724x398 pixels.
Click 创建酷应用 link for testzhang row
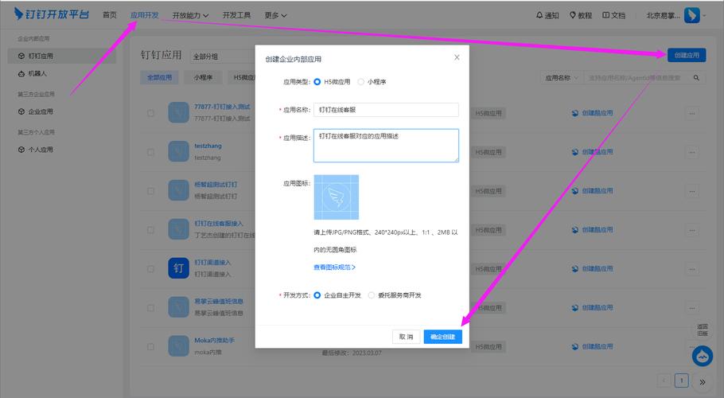592,152
